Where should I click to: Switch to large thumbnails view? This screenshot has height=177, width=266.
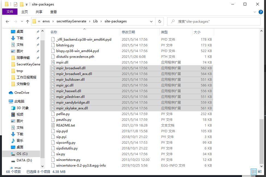click(x=260, y=172)
